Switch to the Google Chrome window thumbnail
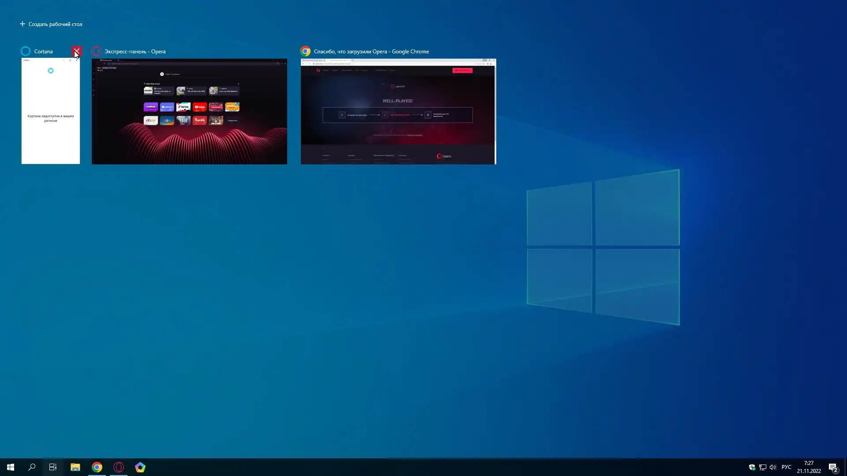Viewport: 847px width, 476px height. click(398, 112)
